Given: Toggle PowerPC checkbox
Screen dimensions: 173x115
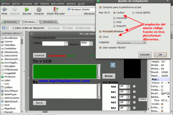Looking at the screenshot, I should 115,26.
